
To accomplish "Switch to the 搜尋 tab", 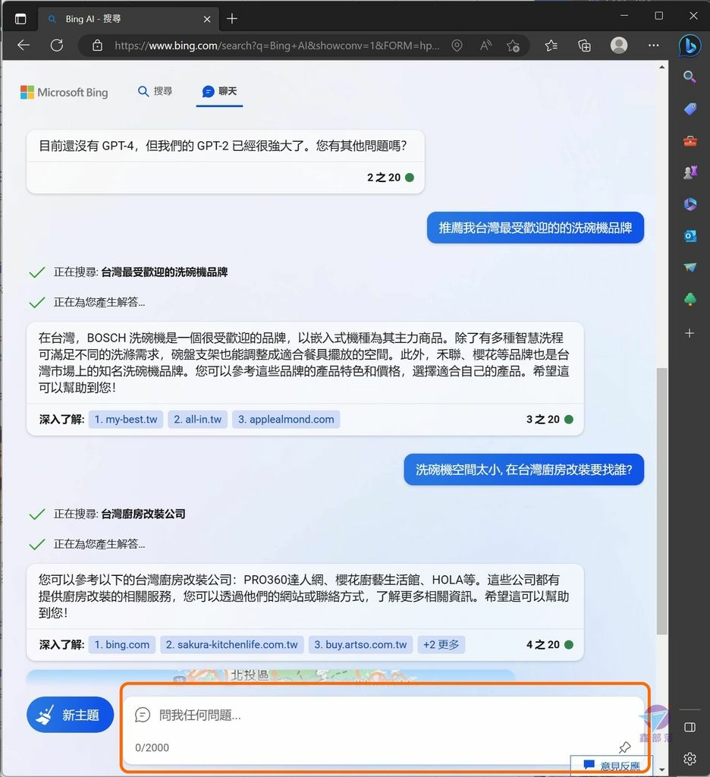I will pos(155,91).
